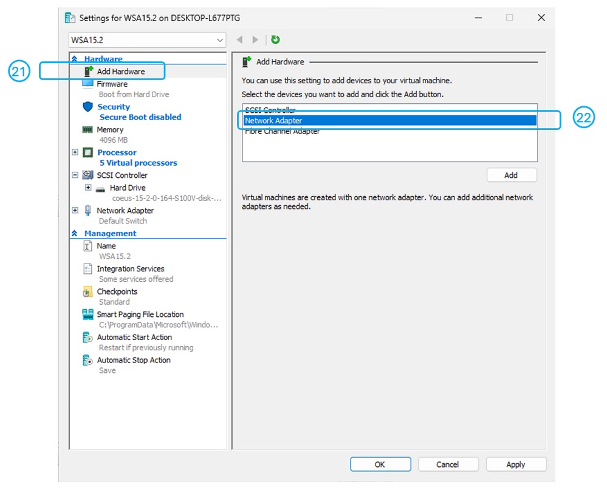Open Automatic Stop Action settings
This screenshot has height=490, width=607.
coord(134,359)
